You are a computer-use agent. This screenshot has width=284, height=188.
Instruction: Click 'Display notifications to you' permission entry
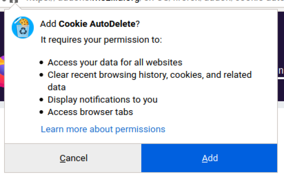tap(103, 100)
